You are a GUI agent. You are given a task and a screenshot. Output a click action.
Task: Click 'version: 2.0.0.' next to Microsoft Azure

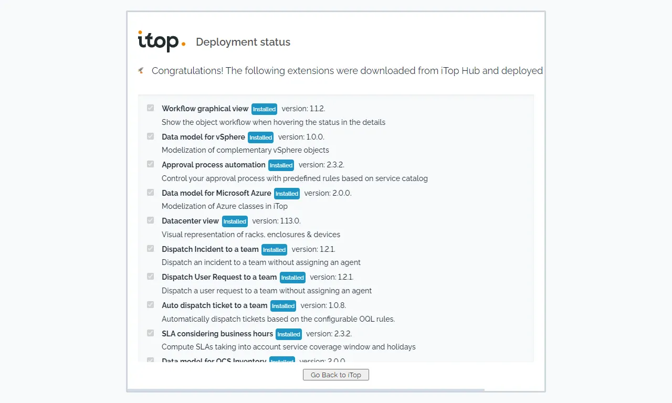[328, 193]
